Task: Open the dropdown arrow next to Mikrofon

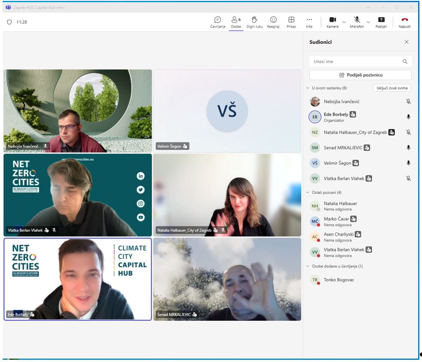Action: tap(368, 22)
